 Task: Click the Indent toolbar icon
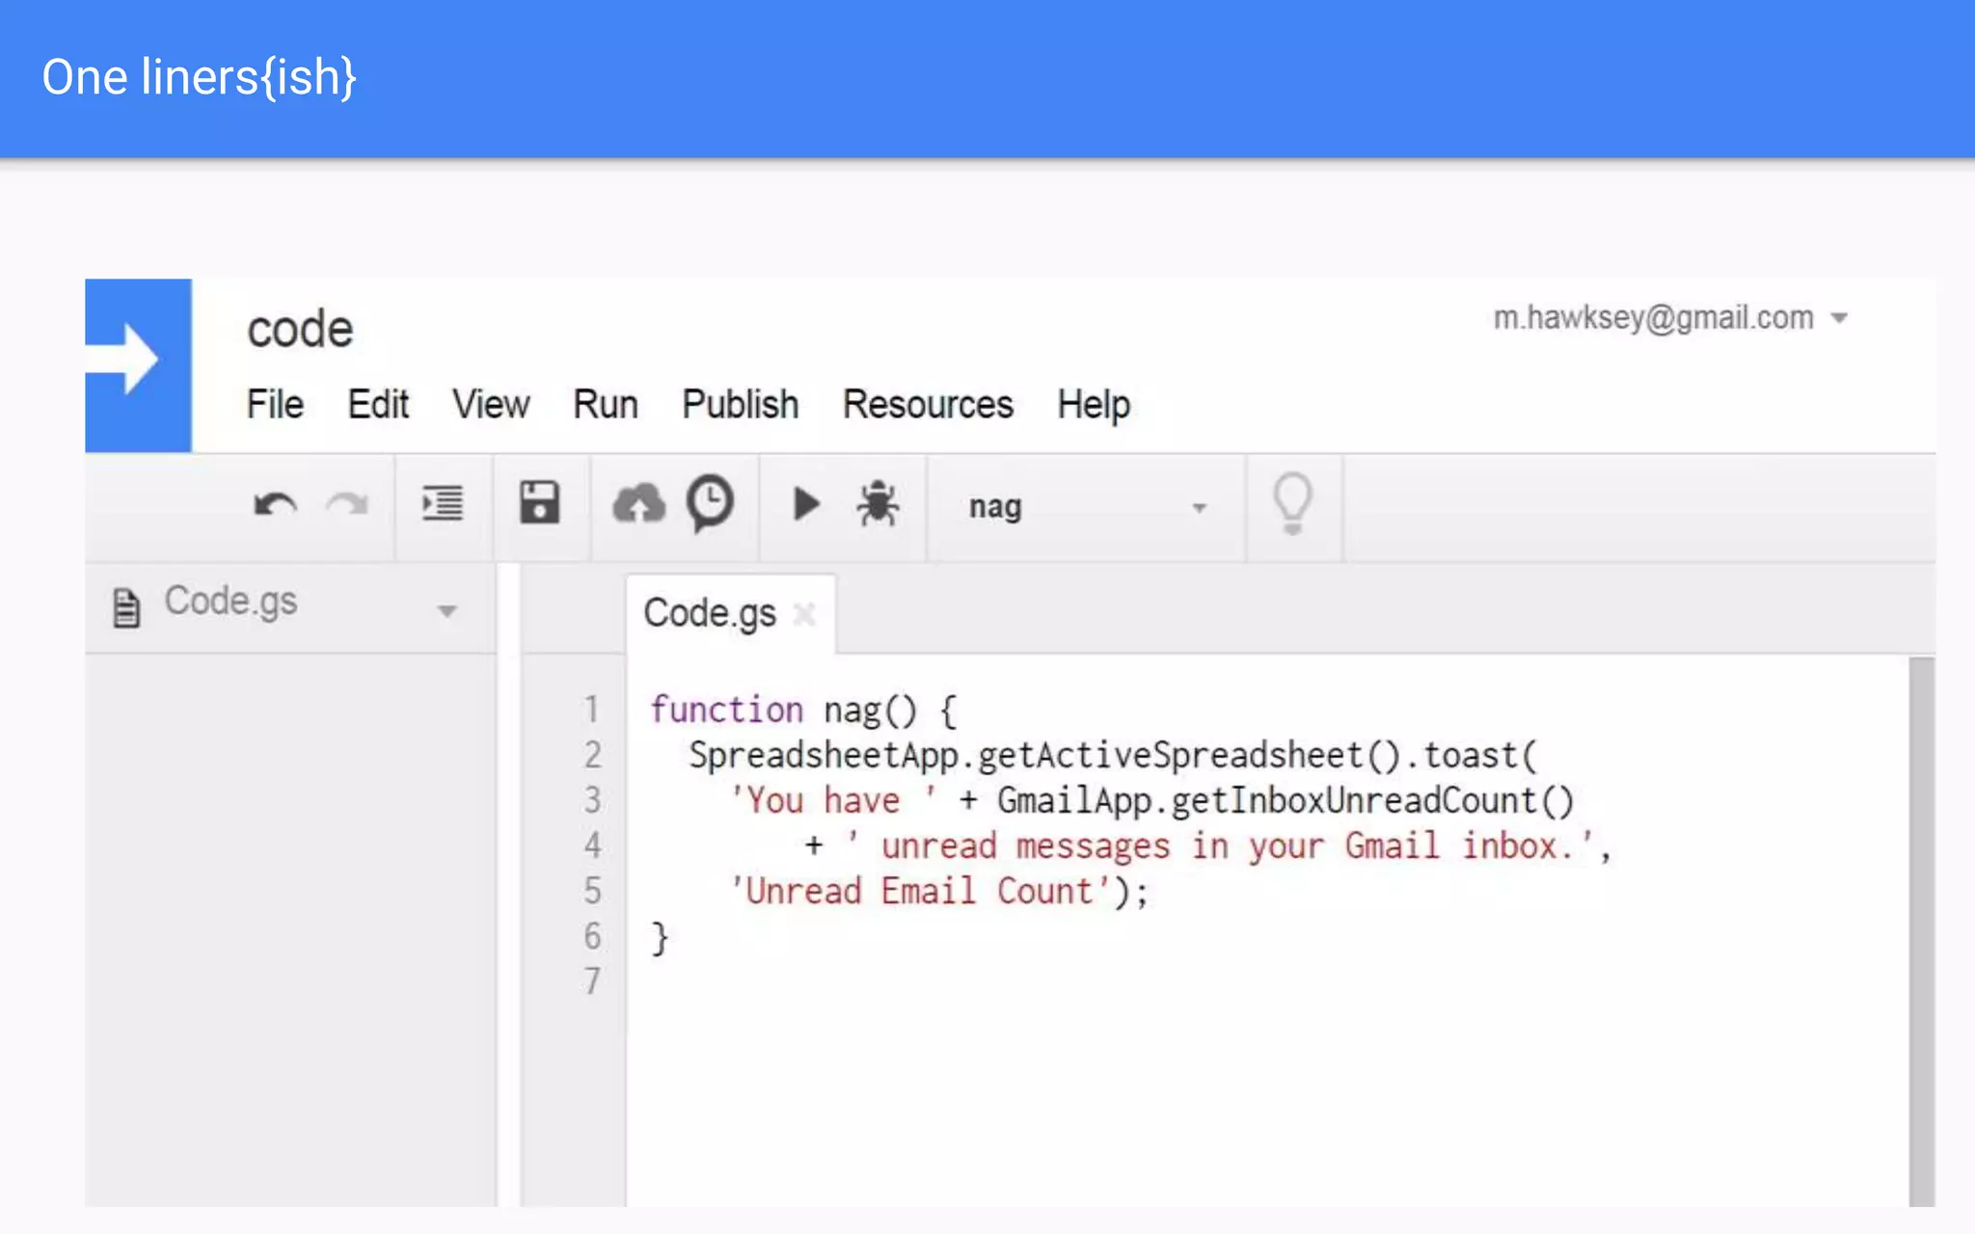443,503
